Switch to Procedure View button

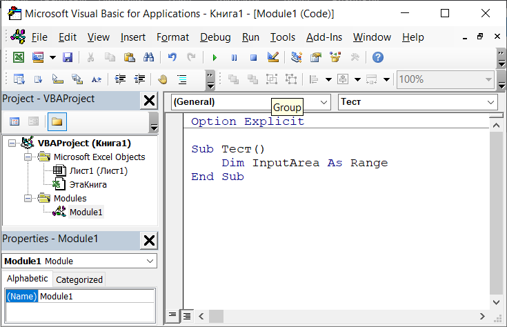[x=172, y=315]
